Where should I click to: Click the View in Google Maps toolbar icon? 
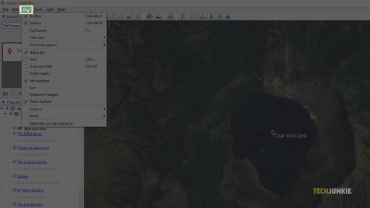coord(220,16)
